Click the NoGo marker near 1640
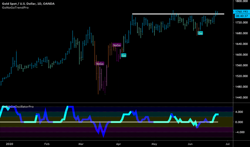Screen dimensions: 250x147 coord(117,45)
